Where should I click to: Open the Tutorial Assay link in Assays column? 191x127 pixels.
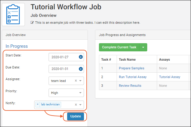coord(170,77)
